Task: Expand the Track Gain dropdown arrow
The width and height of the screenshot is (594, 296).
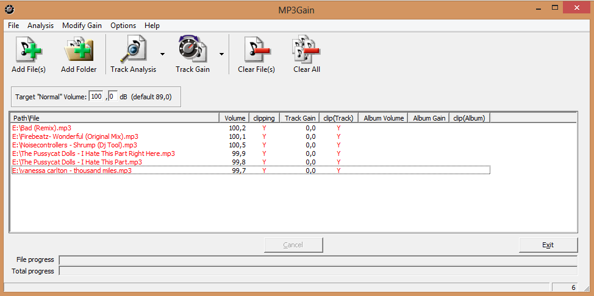Action: (x=221, y=54)
